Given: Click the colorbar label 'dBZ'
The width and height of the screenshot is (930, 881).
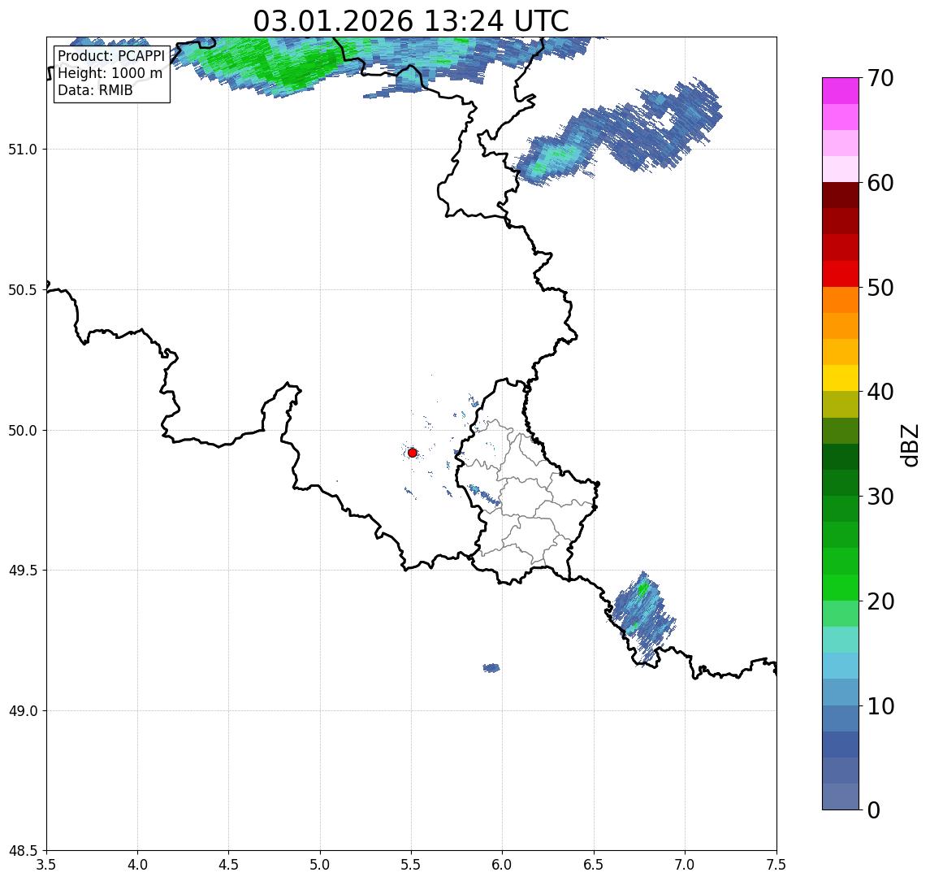Looking at the screenshot, I should click(911, 445).
